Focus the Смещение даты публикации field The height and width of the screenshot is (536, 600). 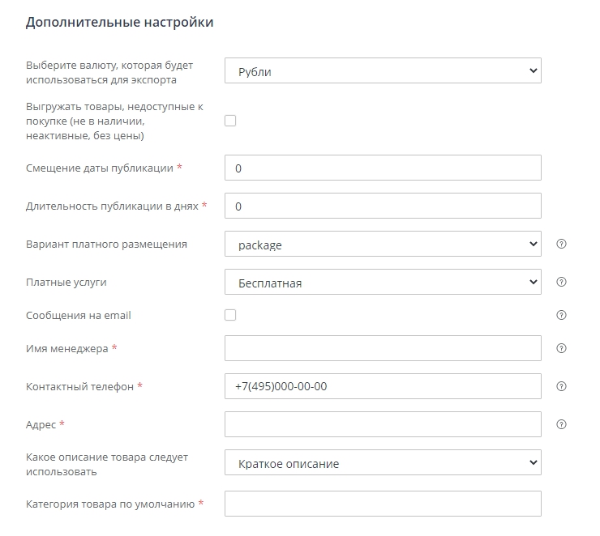[x=383, y=168]
